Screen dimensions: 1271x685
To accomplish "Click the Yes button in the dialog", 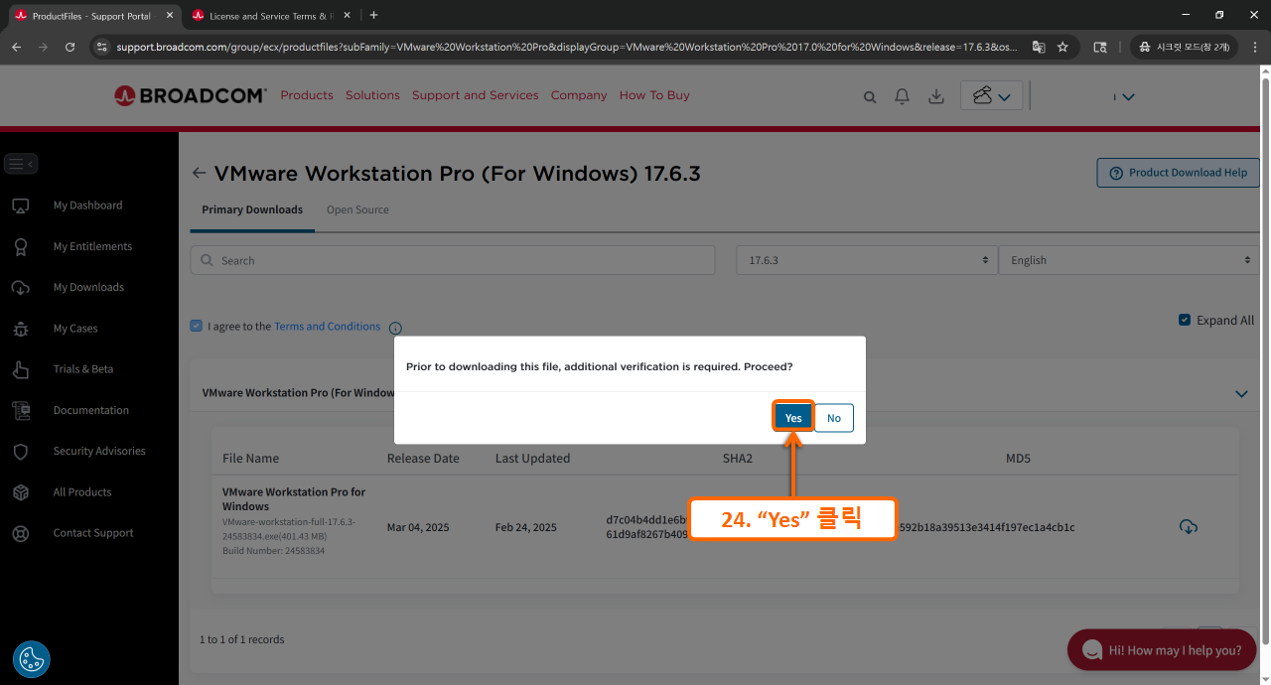I will tap(793, 418).
